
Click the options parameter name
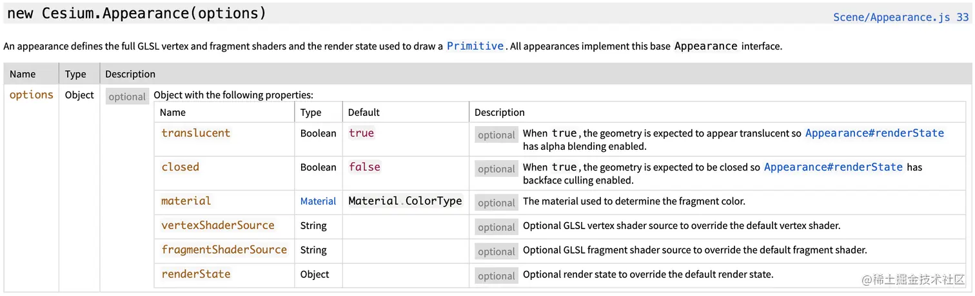click(x=31, y=95)
